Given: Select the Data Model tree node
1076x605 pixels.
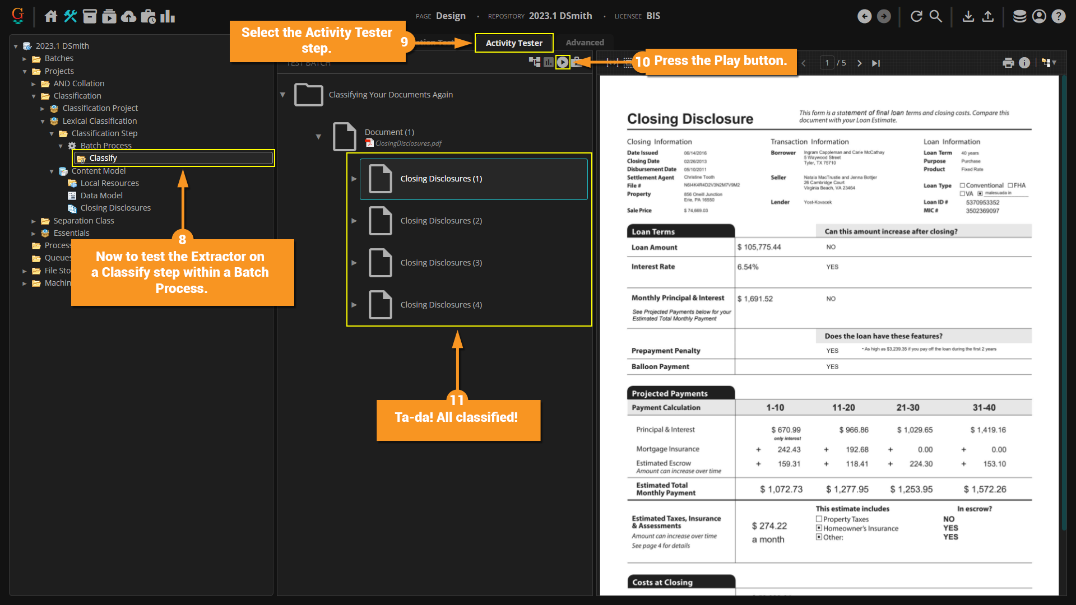Looking at the screenshot, I should pyautogui.click(x=101, y=196).
